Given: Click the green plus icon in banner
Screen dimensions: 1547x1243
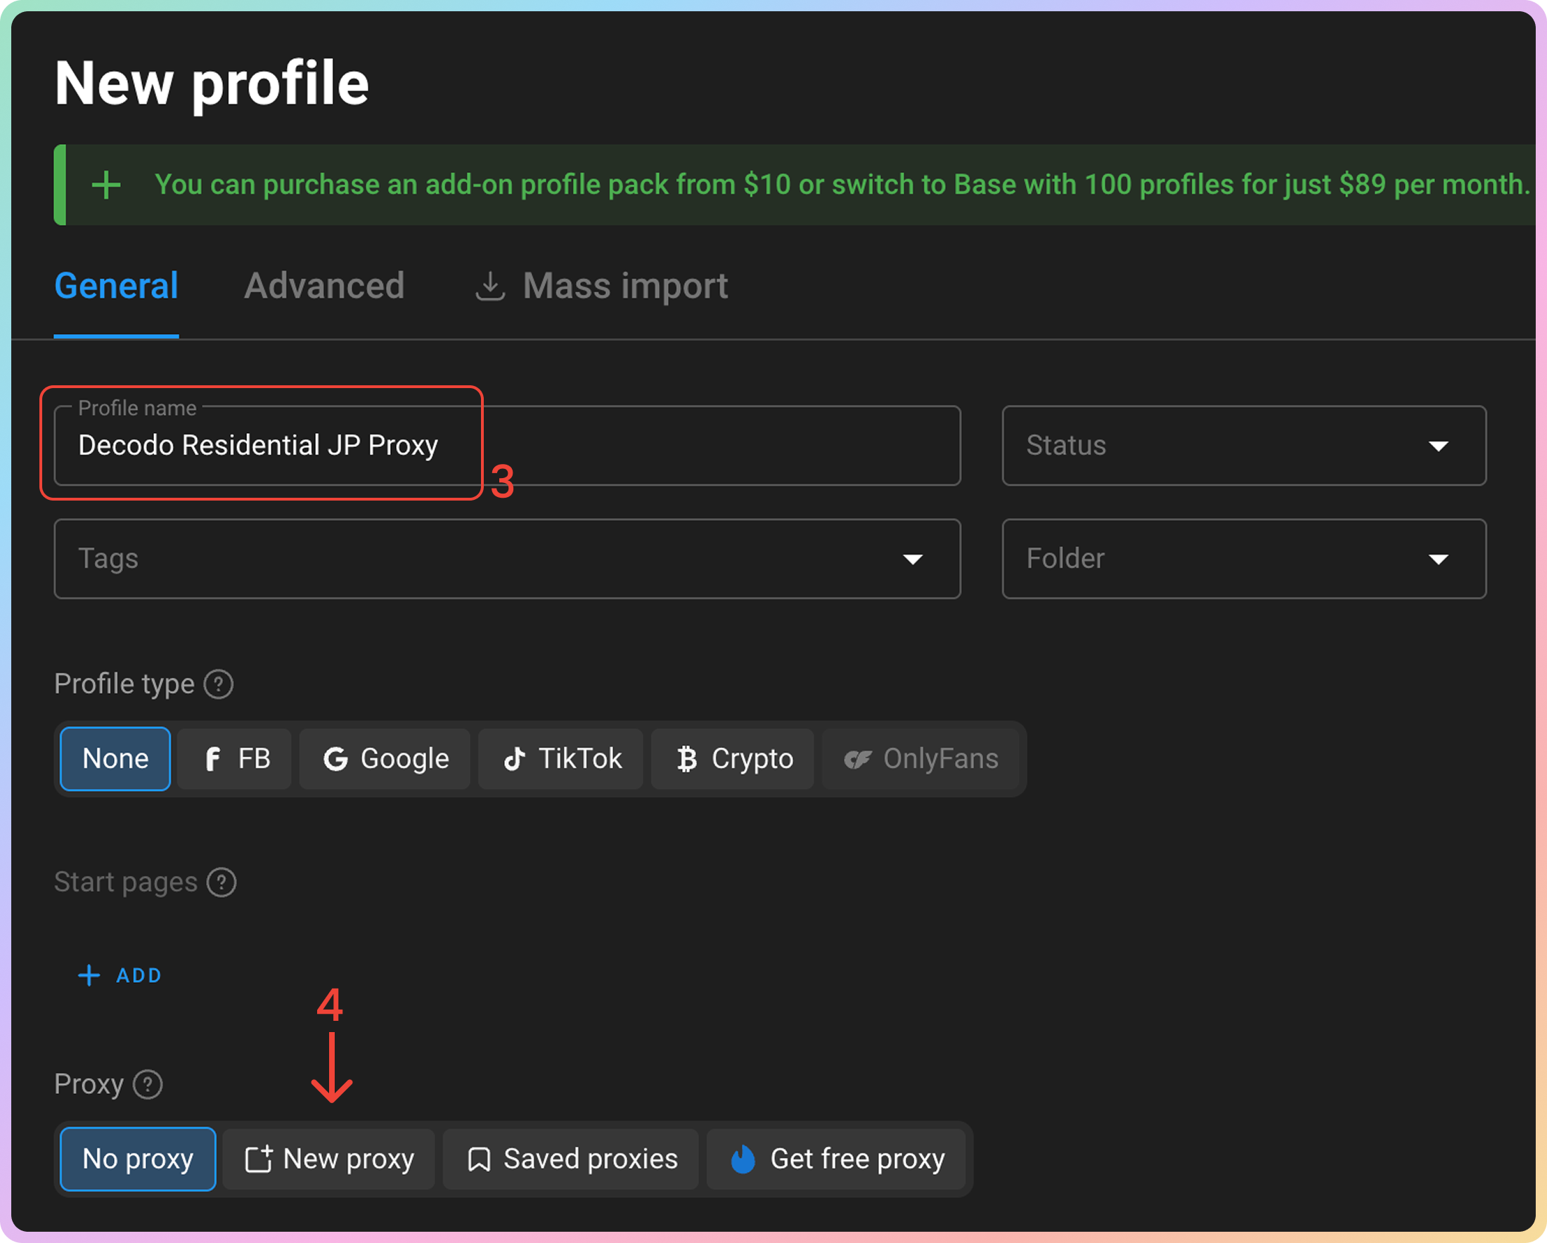Looking at the screenshot, I should [106, 185].
